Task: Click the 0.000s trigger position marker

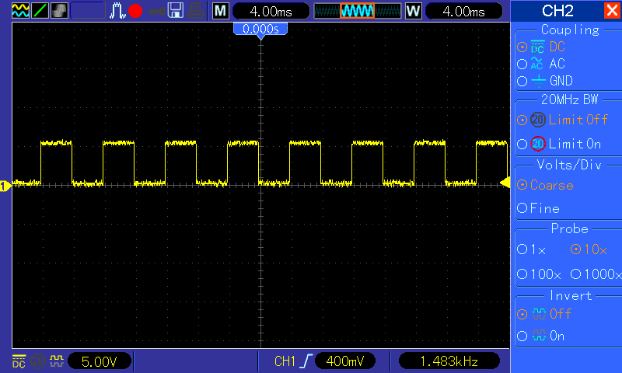Action: point(260,30)
